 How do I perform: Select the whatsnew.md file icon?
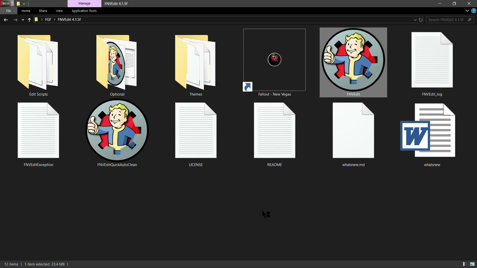[353, 130]
